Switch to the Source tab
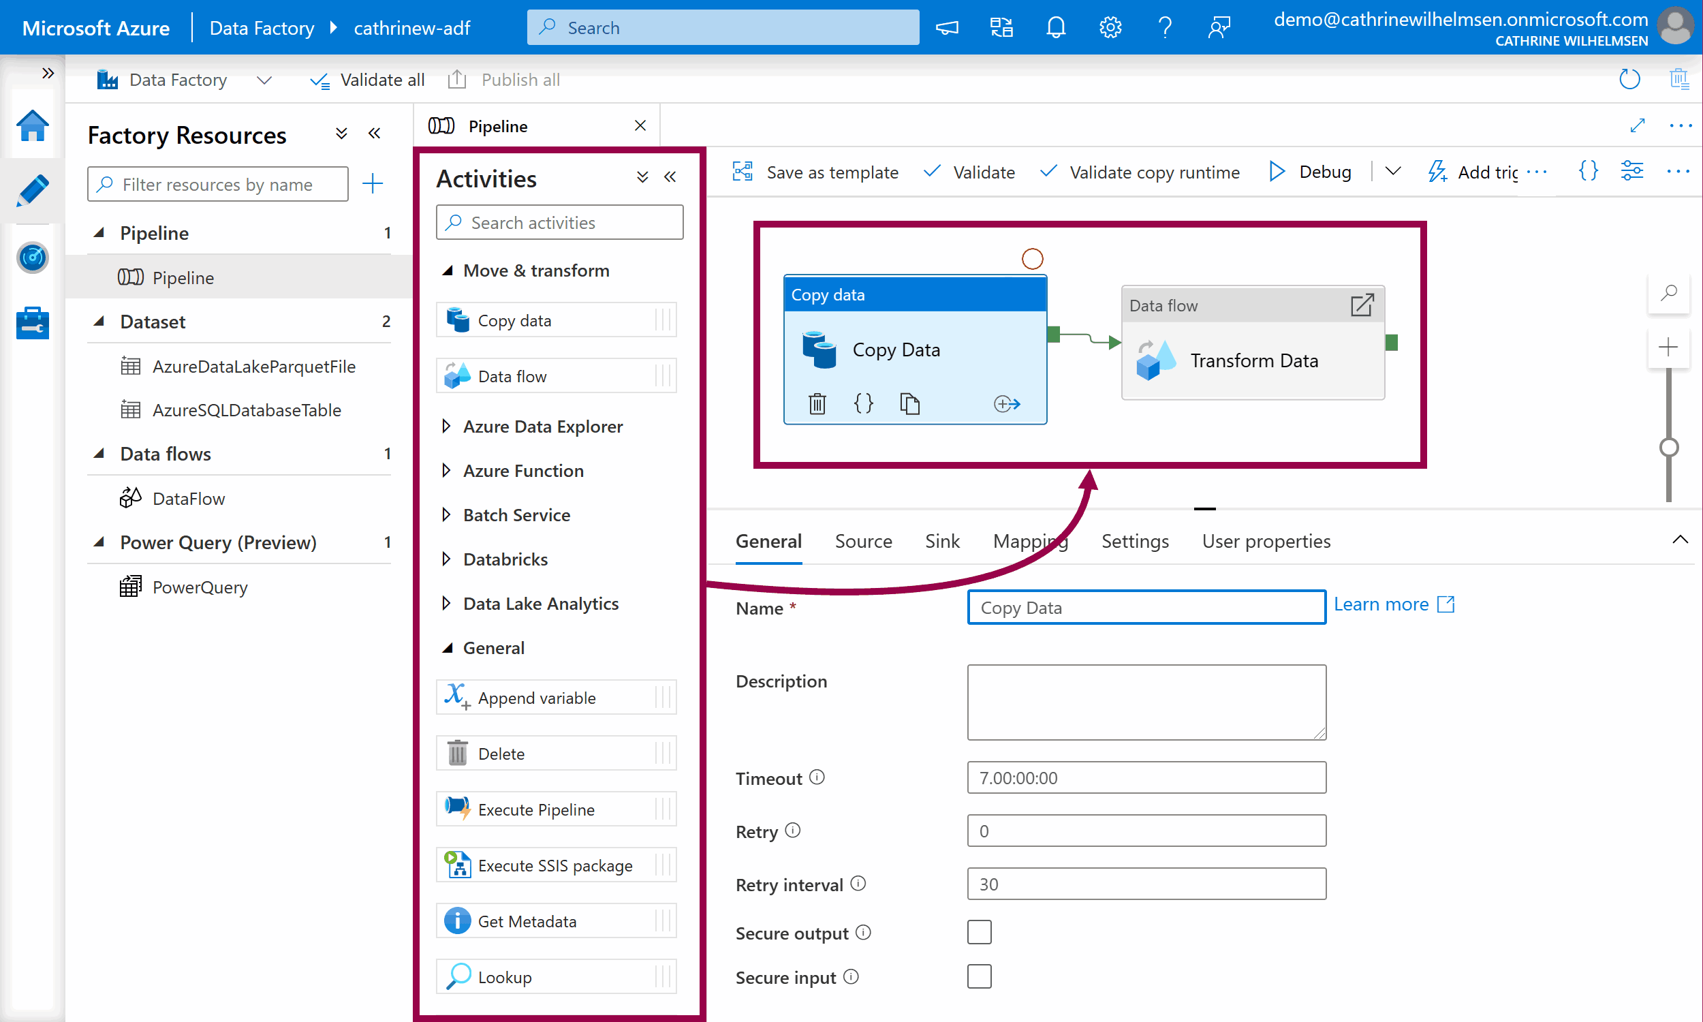 tap(863, 541)
